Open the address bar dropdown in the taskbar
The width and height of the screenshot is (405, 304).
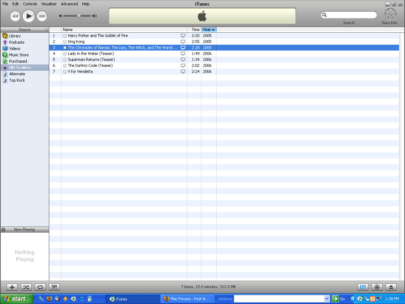point(327,299)
